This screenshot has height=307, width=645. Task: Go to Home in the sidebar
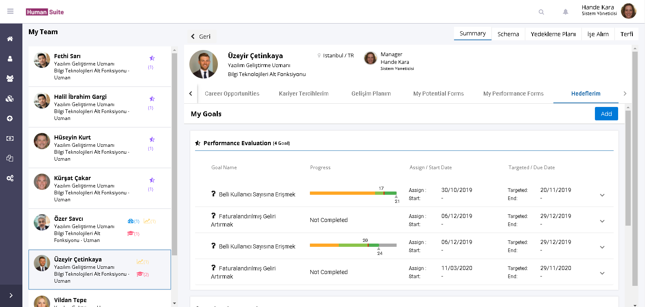pos(10,39)
